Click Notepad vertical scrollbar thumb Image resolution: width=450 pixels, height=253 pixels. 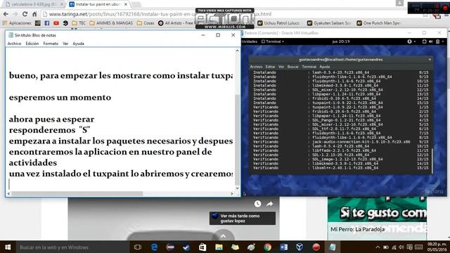coord(237,139)
